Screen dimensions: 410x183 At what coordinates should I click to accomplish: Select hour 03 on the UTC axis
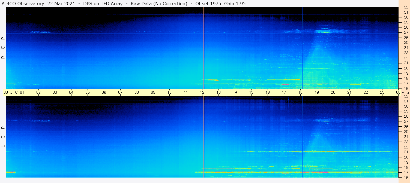point(55,92)
